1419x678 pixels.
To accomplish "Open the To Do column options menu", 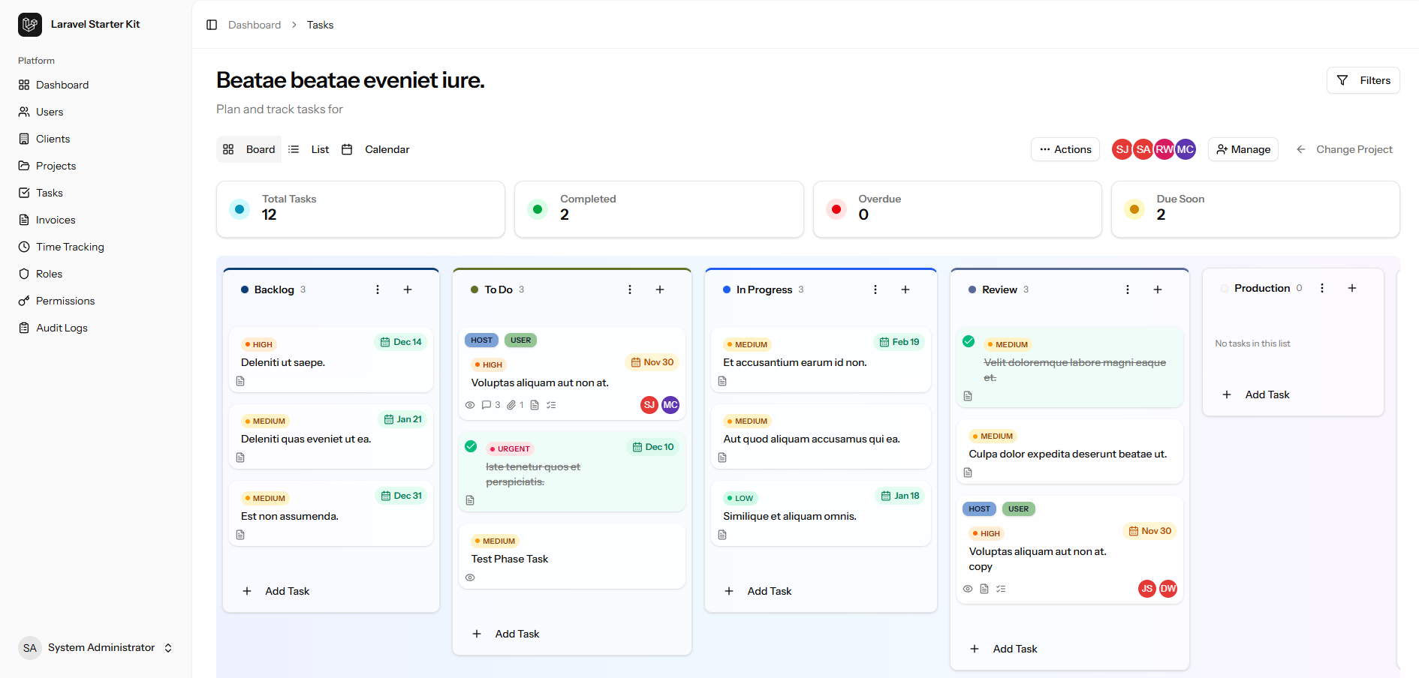I will (x=629, y=289).
